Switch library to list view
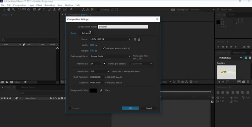The height and width of the screenshot is (127, 252). click(250, 58)
